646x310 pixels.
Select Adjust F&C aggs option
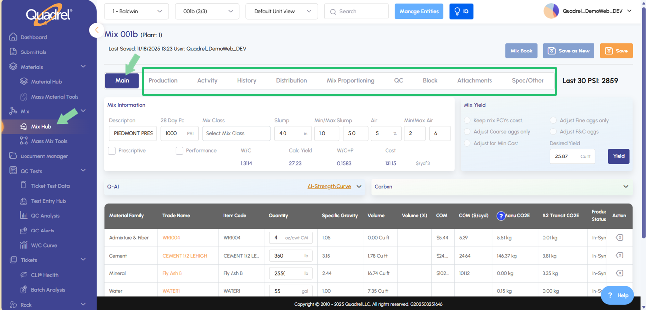pyautogui.click(x=553, y=132)
